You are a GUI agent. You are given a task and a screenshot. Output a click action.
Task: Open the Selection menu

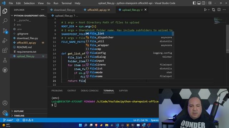[x=29, y=3]
